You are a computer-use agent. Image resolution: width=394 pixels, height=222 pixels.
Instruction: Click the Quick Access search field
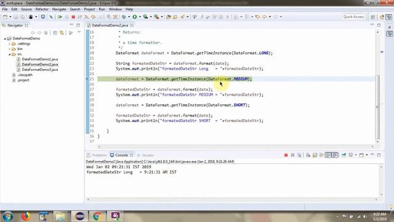[353, 17]
